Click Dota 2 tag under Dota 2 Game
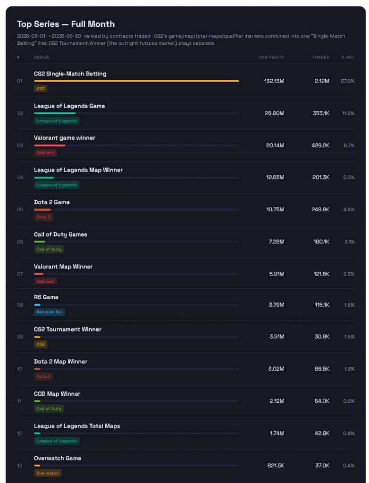 pos(43,217)
